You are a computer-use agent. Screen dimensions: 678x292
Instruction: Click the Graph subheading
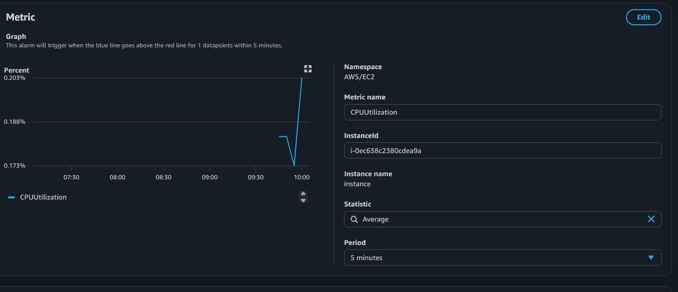pos(16,37)
